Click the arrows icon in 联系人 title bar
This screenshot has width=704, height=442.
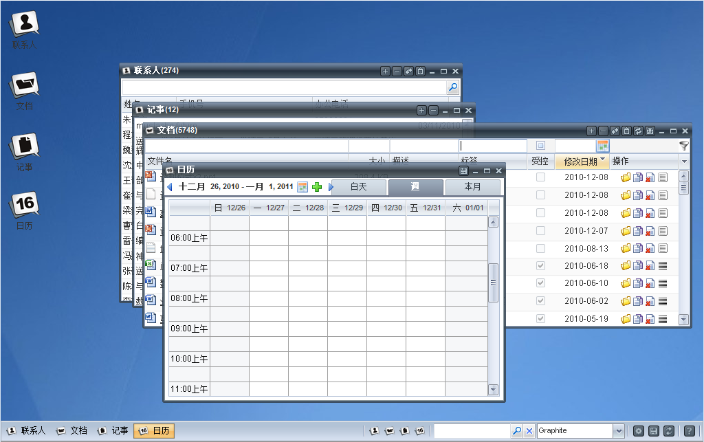pyautogui.click(x=408, y=71)
